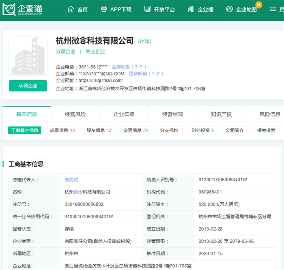This screenshot has width=284, height=270.
Task: Click approval date 2020-01-15
Action: pyautogui.click(x=211, y=253)
